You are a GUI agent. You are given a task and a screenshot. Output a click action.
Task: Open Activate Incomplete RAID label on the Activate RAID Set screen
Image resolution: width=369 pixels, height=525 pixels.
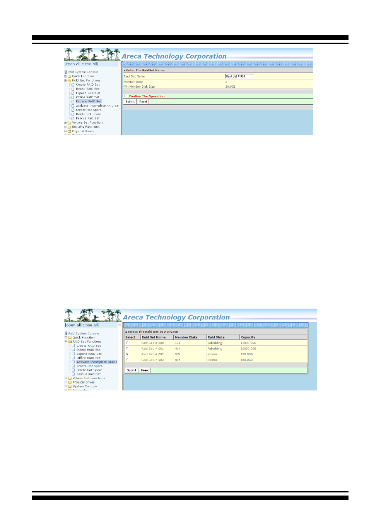point(97,362)
